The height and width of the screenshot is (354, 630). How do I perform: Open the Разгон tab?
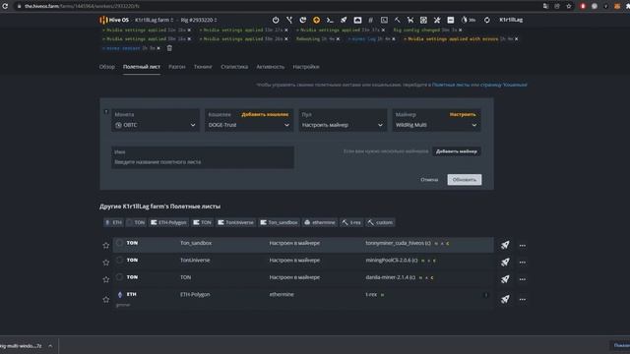coord(177,67)
